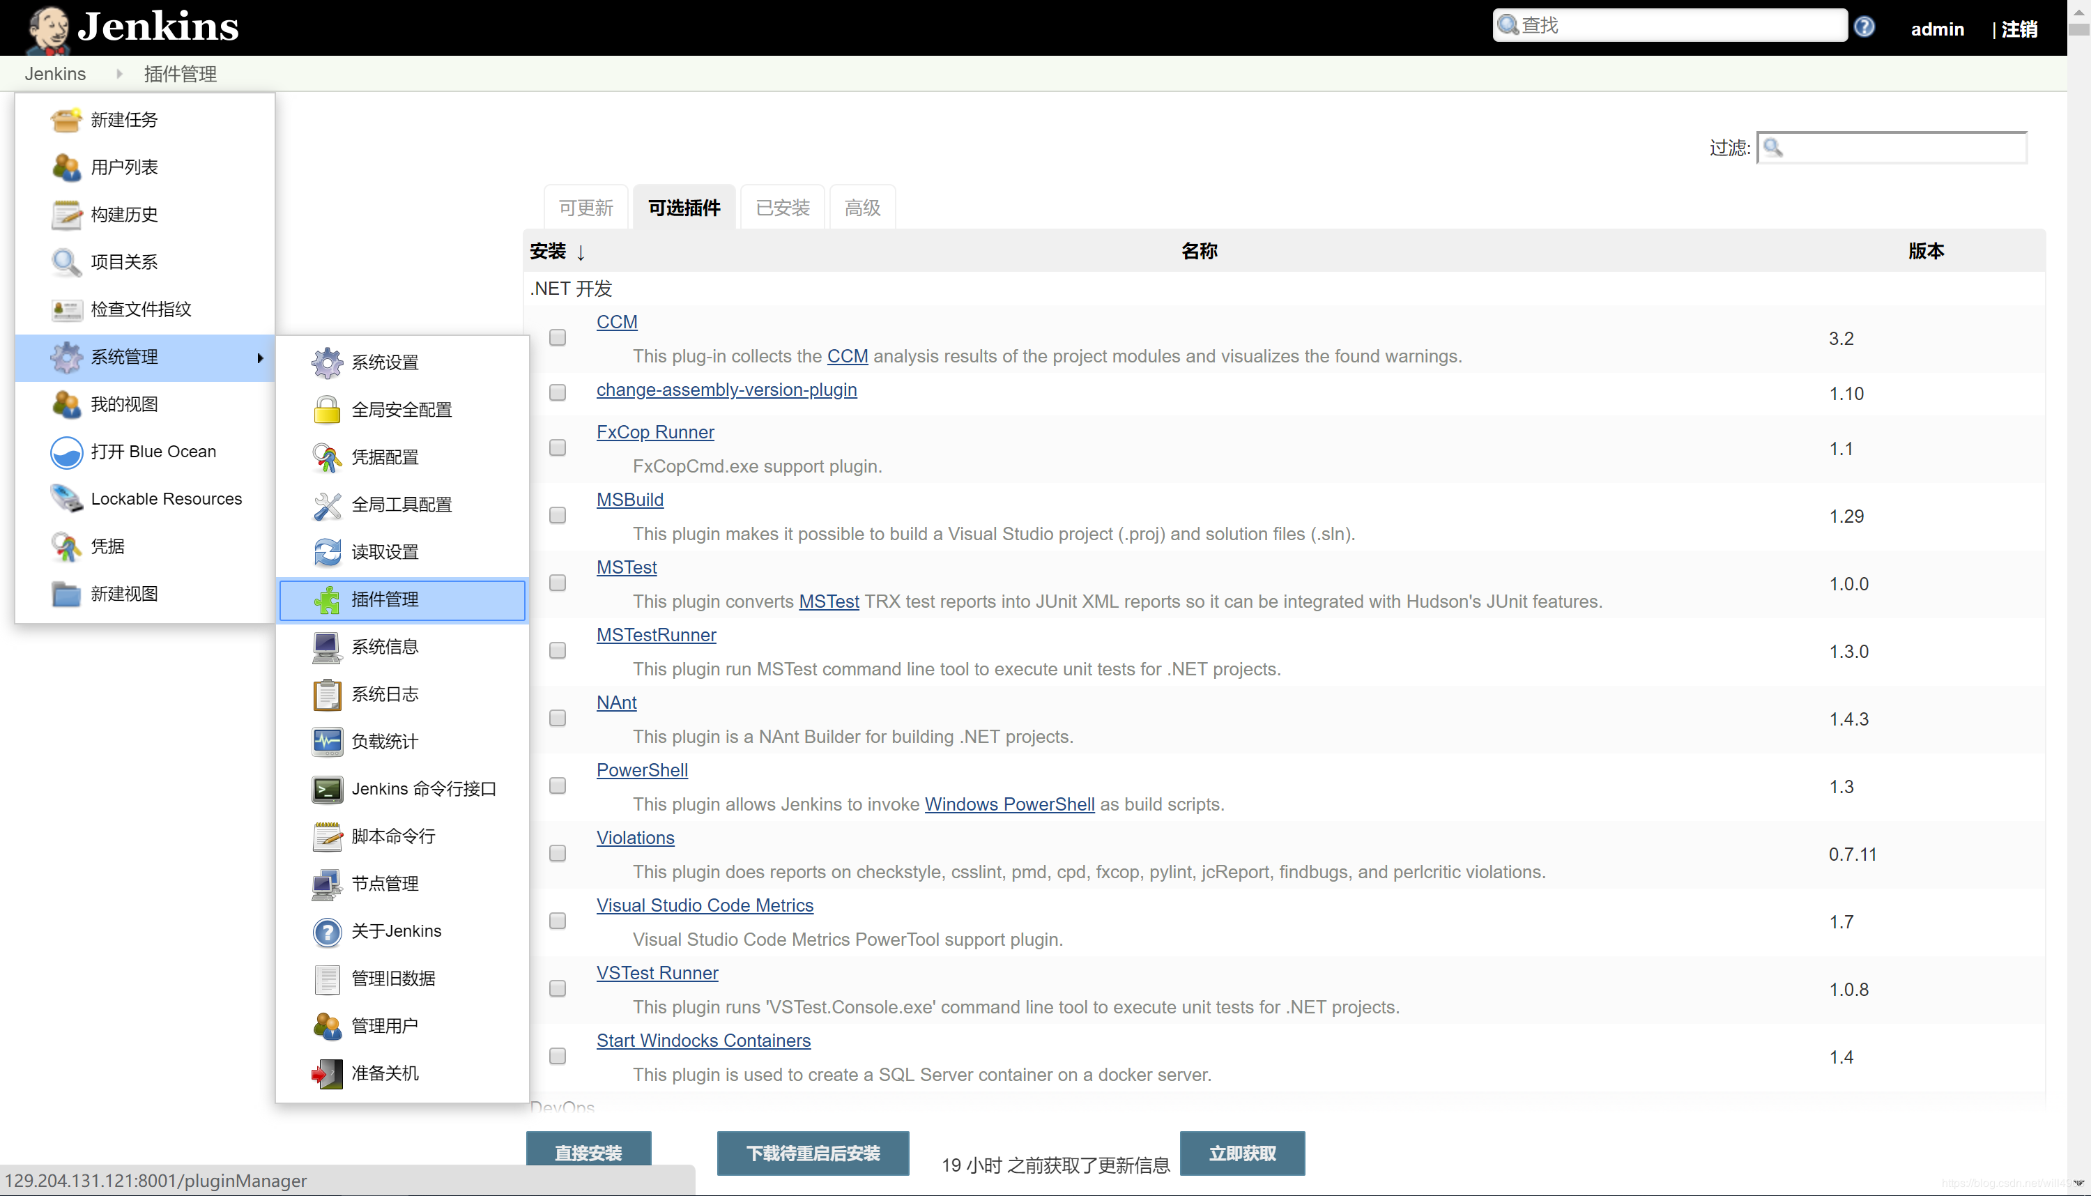Click the 新建任务 box icon

[66, 120]
